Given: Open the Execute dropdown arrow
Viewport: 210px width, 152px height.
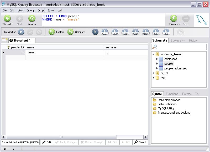Looking at the screenshot, I should pos(179,24).
